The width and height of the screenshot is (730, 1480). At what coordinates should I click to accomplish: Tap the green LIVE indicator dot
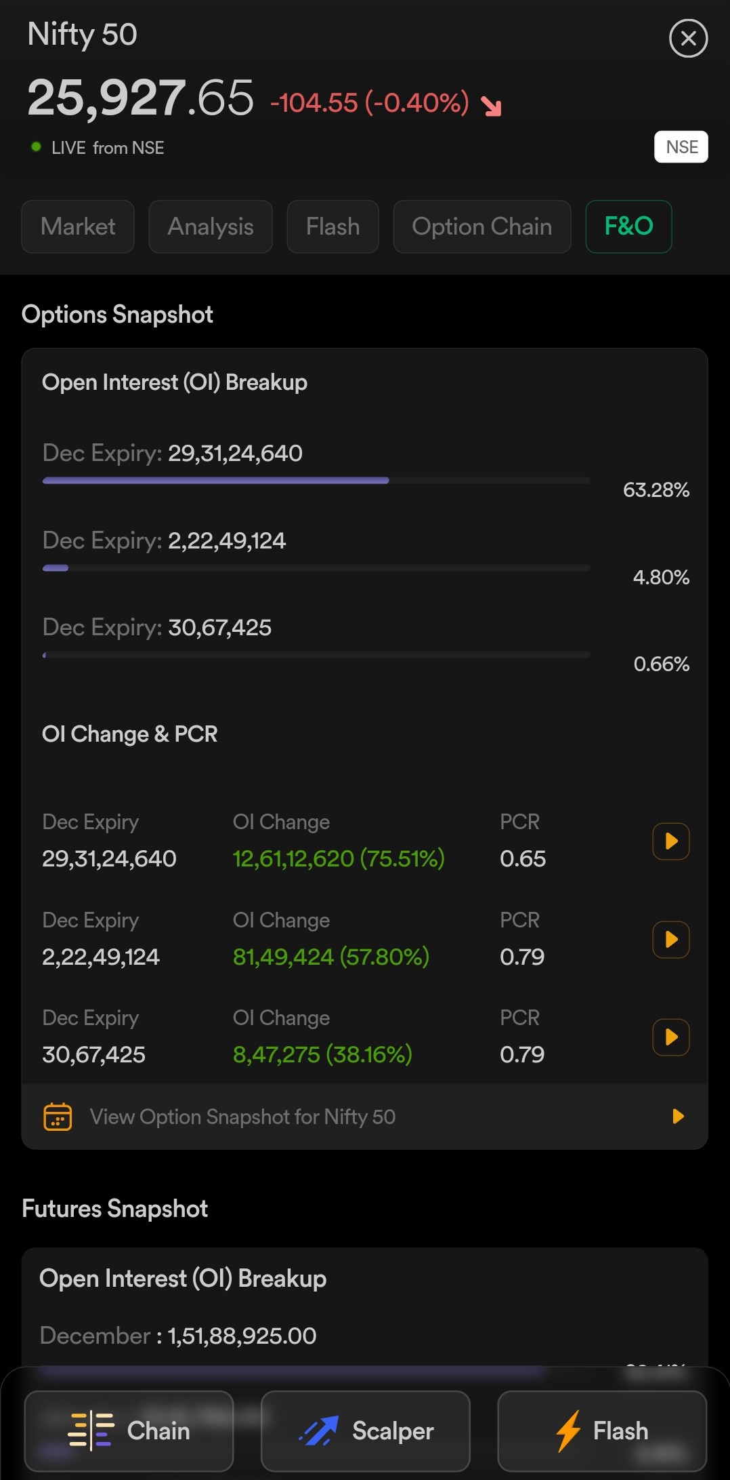coord(37,146)
